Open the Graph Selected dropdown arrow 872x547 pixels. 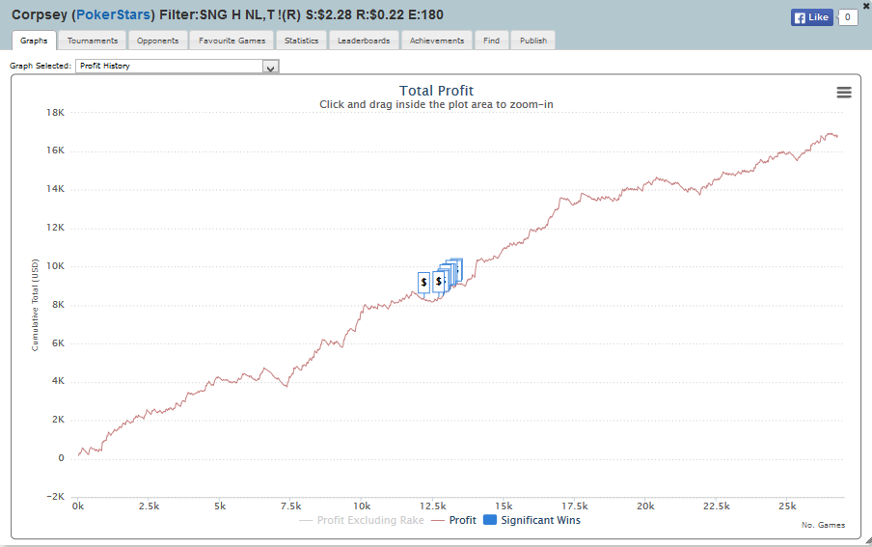coord(271,67)
